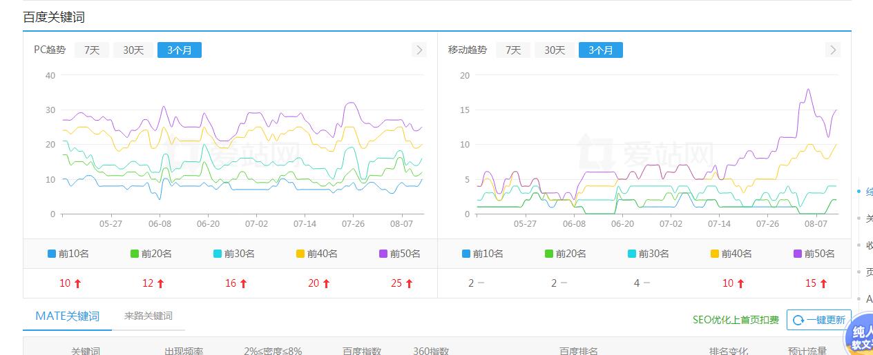The width and height of the screenshot is (873, 355).
Task: Toggle mobile 前10名 legend series
Action: pyautogui.click(x=482, y=254)
